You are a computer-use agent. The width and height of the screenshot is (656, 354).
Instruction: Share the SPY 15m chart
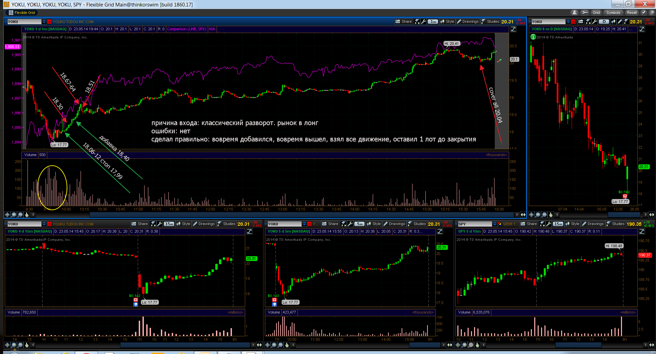tap(529, 224)
